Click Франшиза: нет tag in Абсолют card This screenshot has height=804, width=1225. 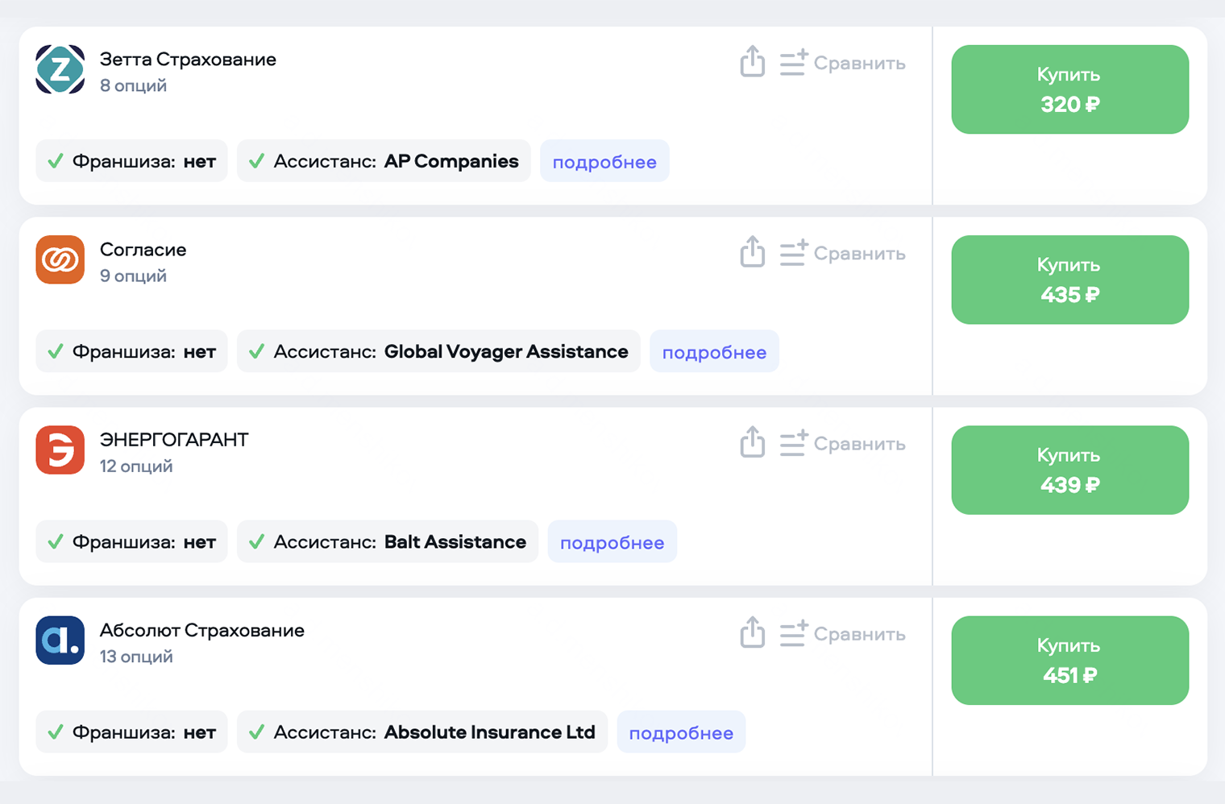131,732
